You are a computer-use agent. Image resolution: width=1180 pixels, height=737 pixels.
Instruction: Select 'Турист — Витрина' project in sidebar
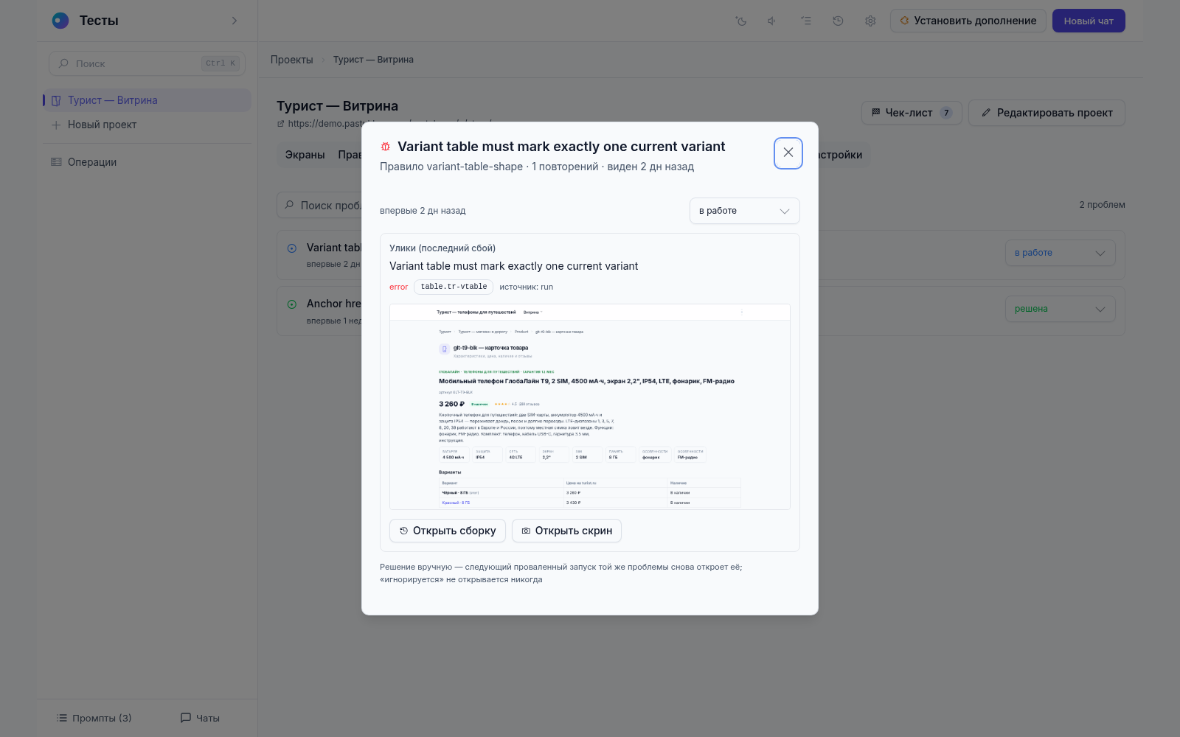tap(147, 100)
